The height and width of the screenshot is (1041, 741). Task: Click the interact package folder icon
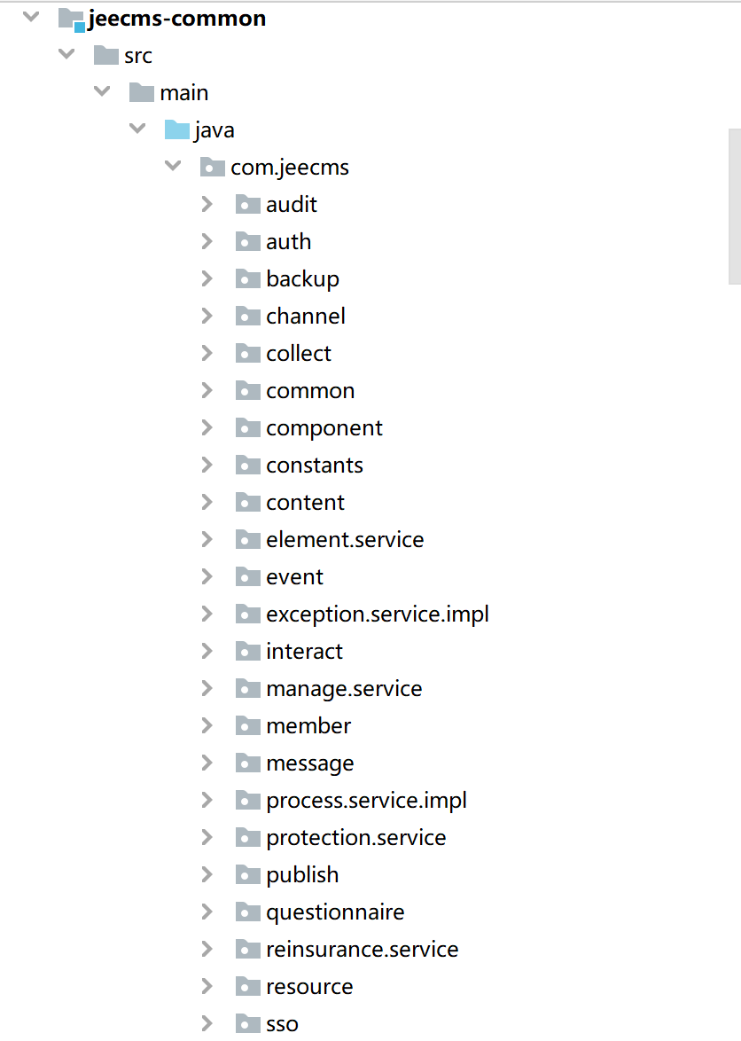pos(247,652)
